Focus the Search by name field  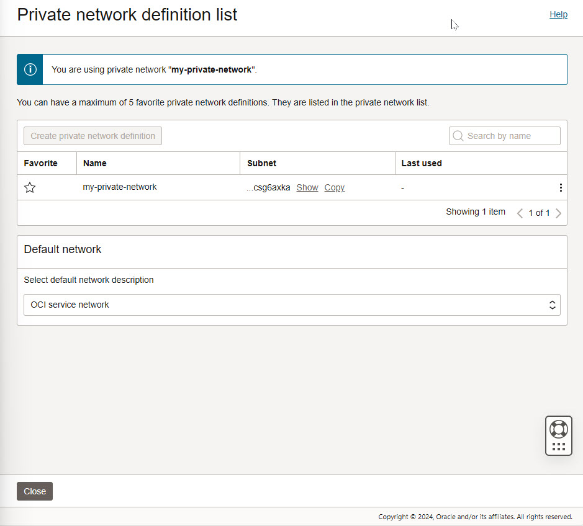point(505,136)
